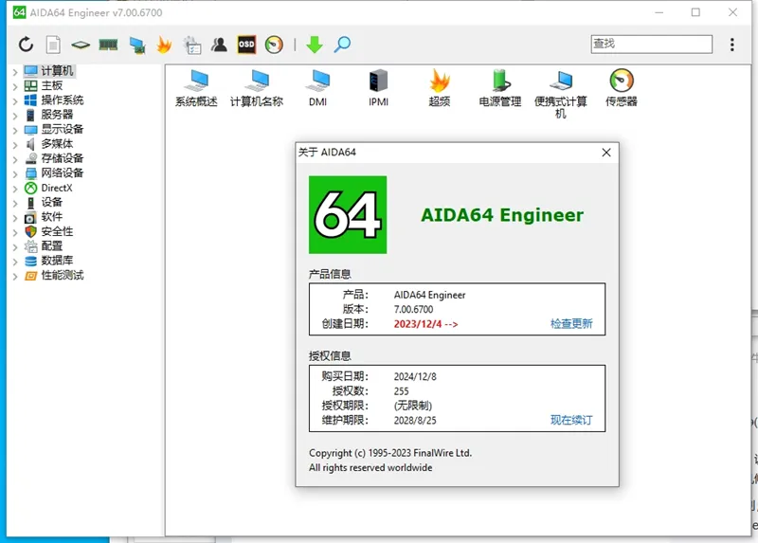Screen dimensions: 758x543
Task: Click the (无限制) license period value
Action: click(413, 406)
